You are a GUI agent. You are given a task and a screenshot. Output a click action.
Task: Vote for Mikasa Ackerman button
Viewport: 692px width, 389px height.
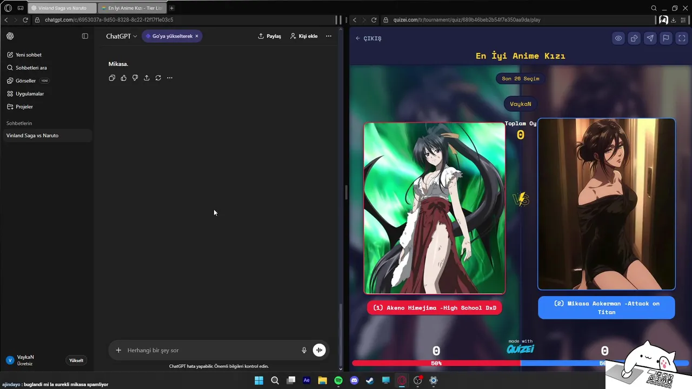click(607, 307)
